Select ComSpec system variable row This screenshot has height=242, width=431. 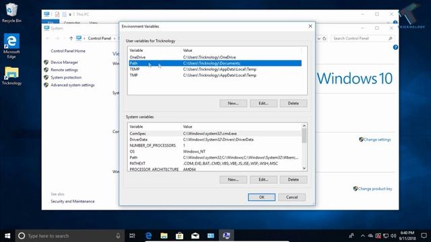tap(215, 134)
